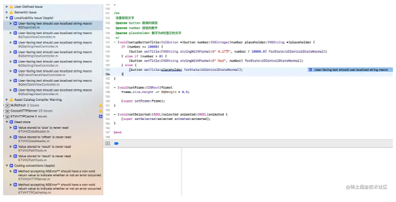Select Value stored to 'size' is never read
Viewport: 396px width, 202px height.
[53, 130]
